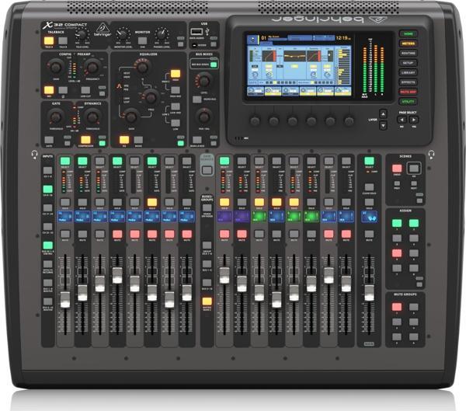Select the Effects Returns layer button
The image size is (466, 411).
click(x=47, y=264)
